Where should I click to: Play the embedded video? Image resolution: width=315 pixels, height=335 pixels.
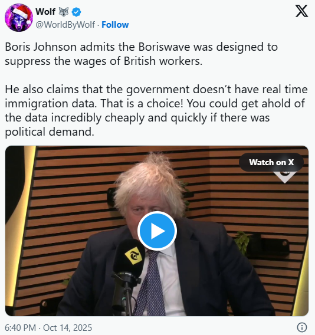[157, 231]
